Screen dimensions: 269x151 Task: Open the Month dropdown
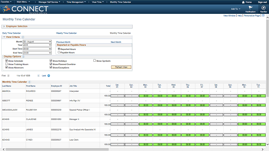[37, 42]
